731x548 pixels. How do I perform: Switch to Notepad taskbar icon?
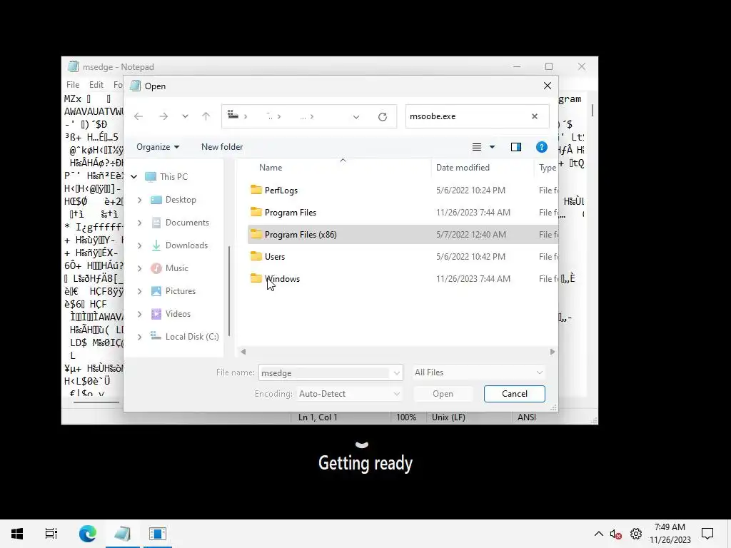123,534
